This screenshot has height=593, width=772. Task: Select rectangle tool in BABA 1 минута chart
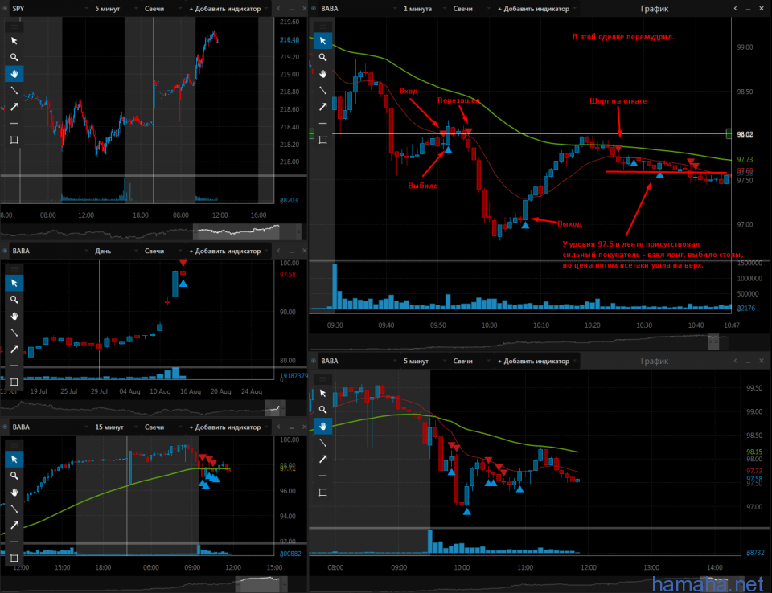(x=323, y=141)
